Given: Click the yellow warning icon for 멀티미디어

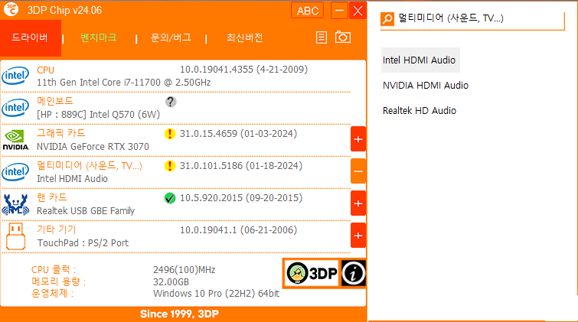Looking at the screenshot, I should (169, 166).
